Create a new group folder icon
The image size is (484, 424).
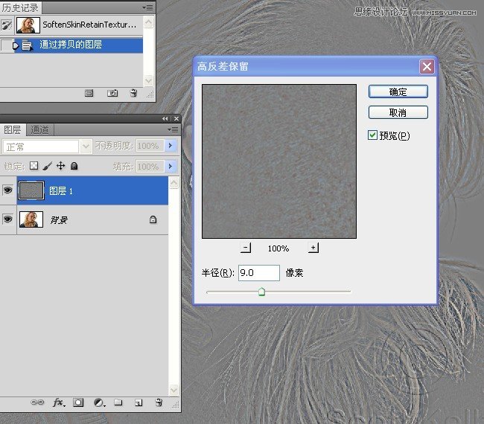(x=118, y=402)
